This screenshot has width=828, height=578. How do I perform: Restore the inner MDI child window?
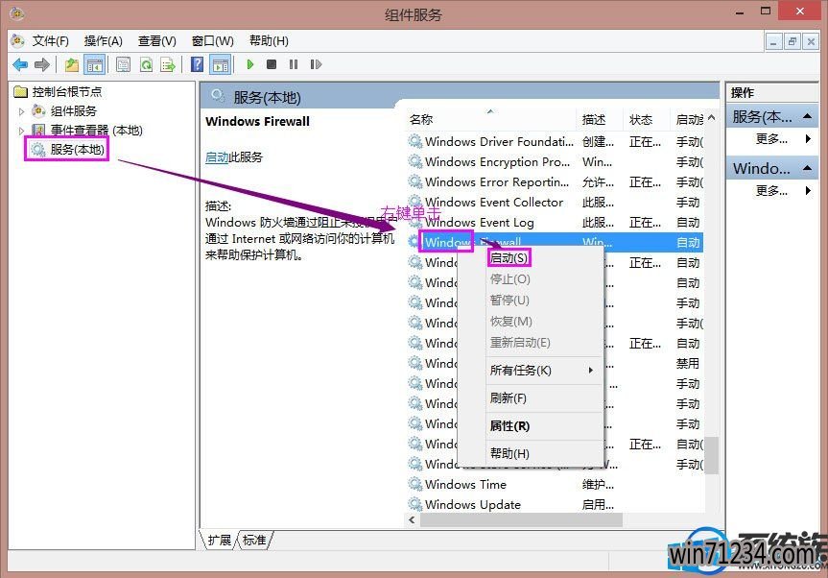pos(792,41)
